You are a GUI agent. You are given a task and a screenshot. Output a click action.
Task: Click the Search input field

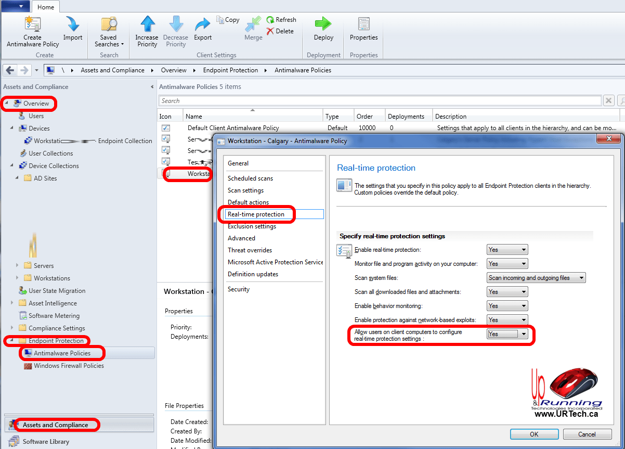(x=380, y=101)
